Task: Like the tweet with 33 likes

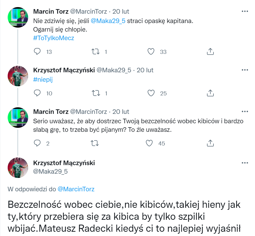Action: pos(151,52)
